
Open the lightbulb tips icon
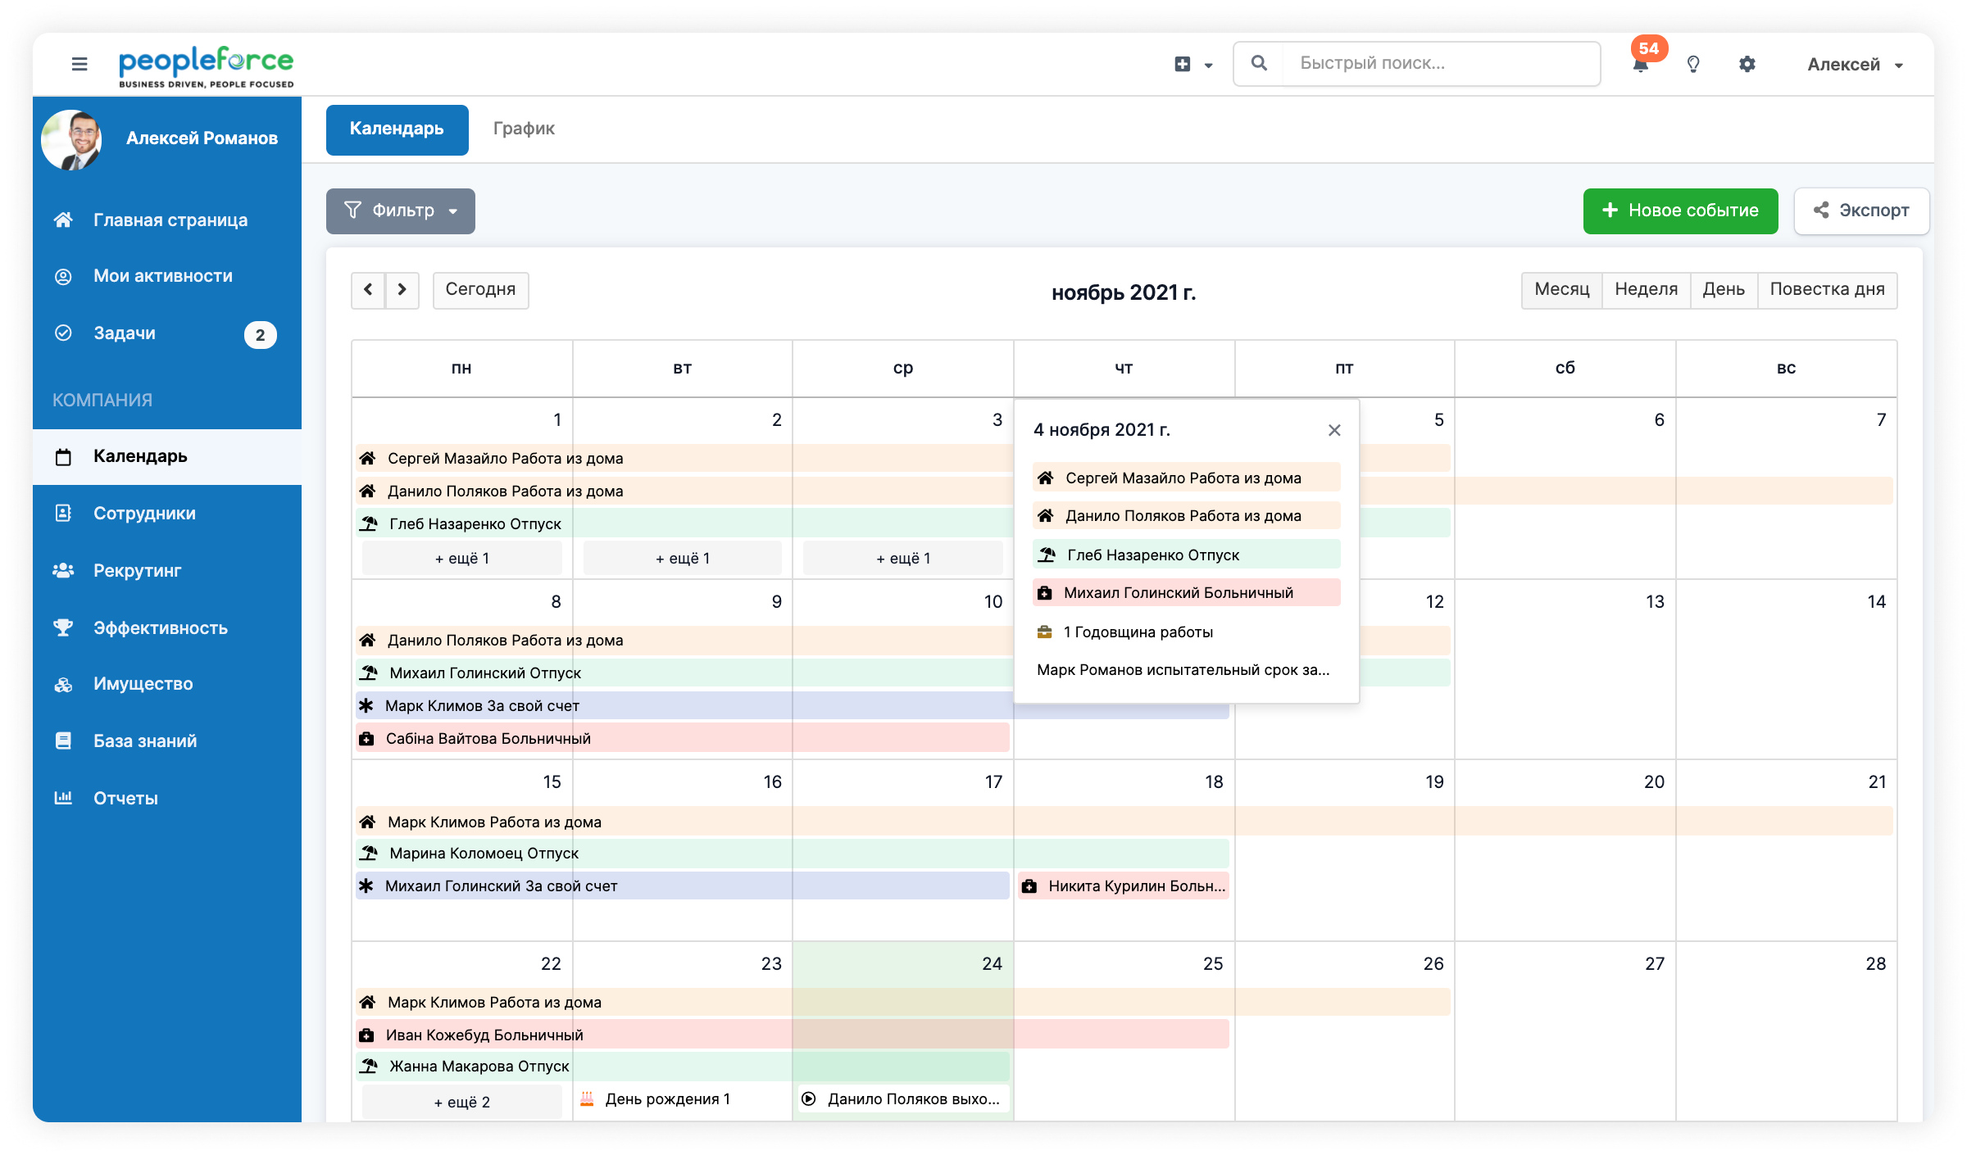(x=1693, y=64)
